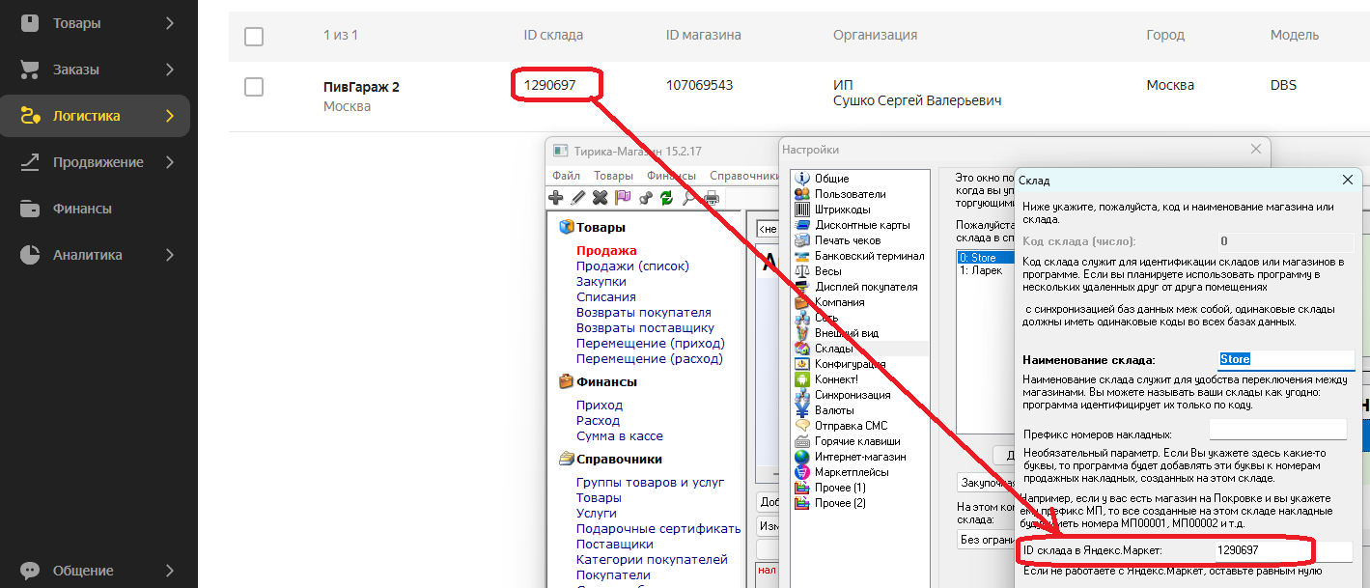Viewport: 1370px width, 588px height.
Task: Select the Пользователи people icon in settings
Action: pyautogui.click(x=802, y=194)
